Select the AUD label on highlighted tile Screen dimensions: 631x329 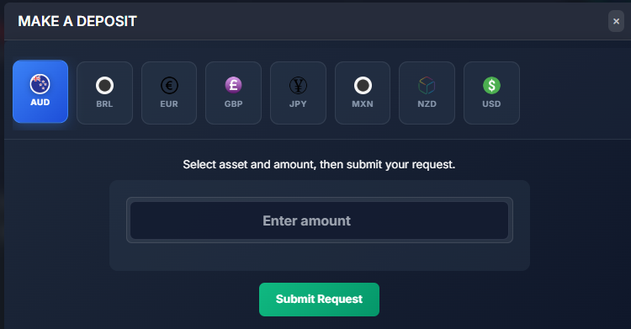click(x=40, y=103)
